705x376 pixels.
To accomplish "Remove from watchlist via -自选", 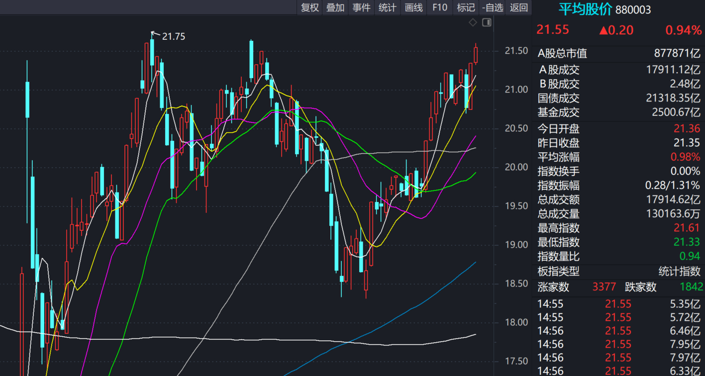I will pos(493,7).
